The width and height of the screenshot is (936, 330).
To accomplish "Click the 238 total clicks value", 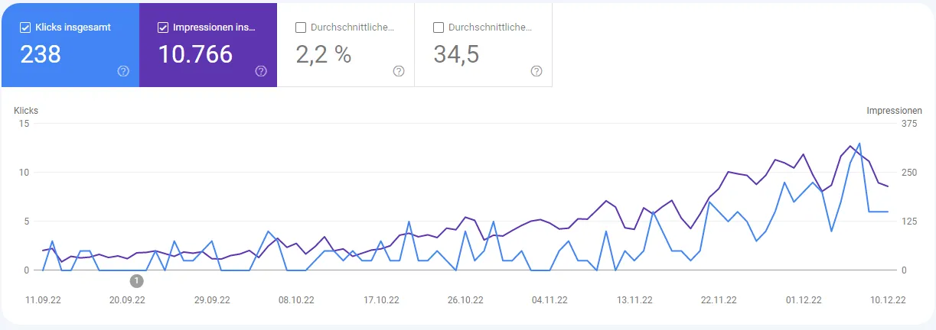I will [41, 54].
